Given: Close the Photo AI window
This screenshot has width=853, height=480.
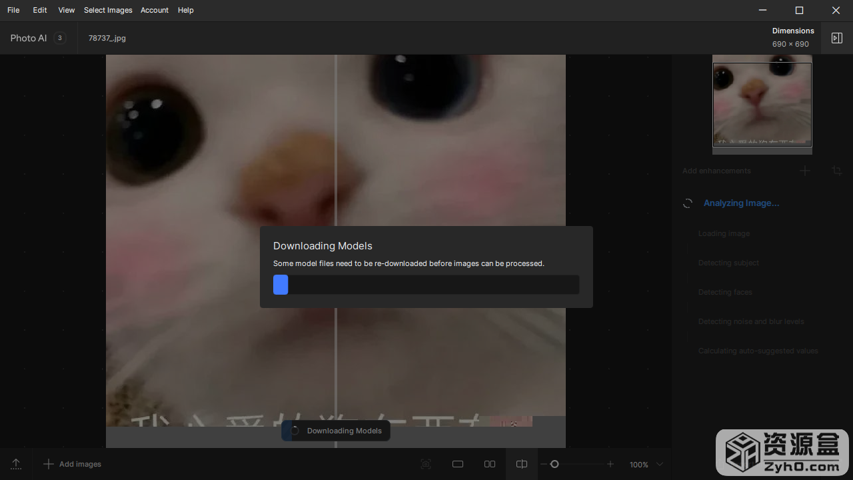Looking at the screenshot, I should coord(836,10).
